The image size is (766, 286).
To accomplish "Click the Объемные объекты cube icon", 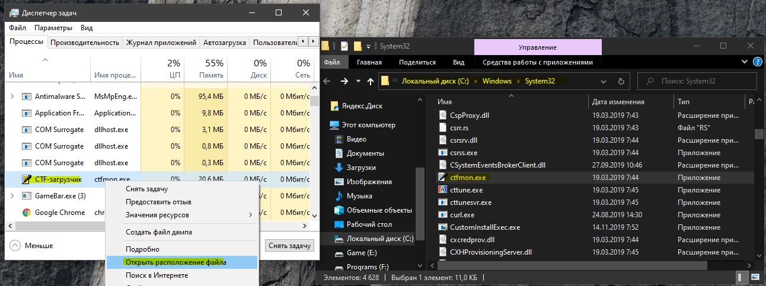I will [339, 210].
